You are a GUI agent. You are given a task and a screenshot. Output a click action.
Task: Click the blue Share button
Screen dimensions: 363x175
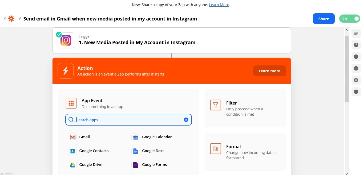tap(324, 19)
